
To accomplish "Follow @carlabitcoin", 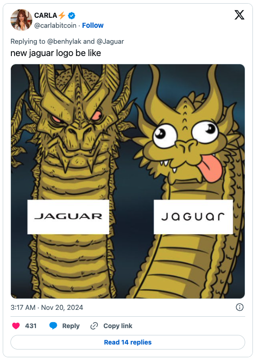I will point(93,25).
